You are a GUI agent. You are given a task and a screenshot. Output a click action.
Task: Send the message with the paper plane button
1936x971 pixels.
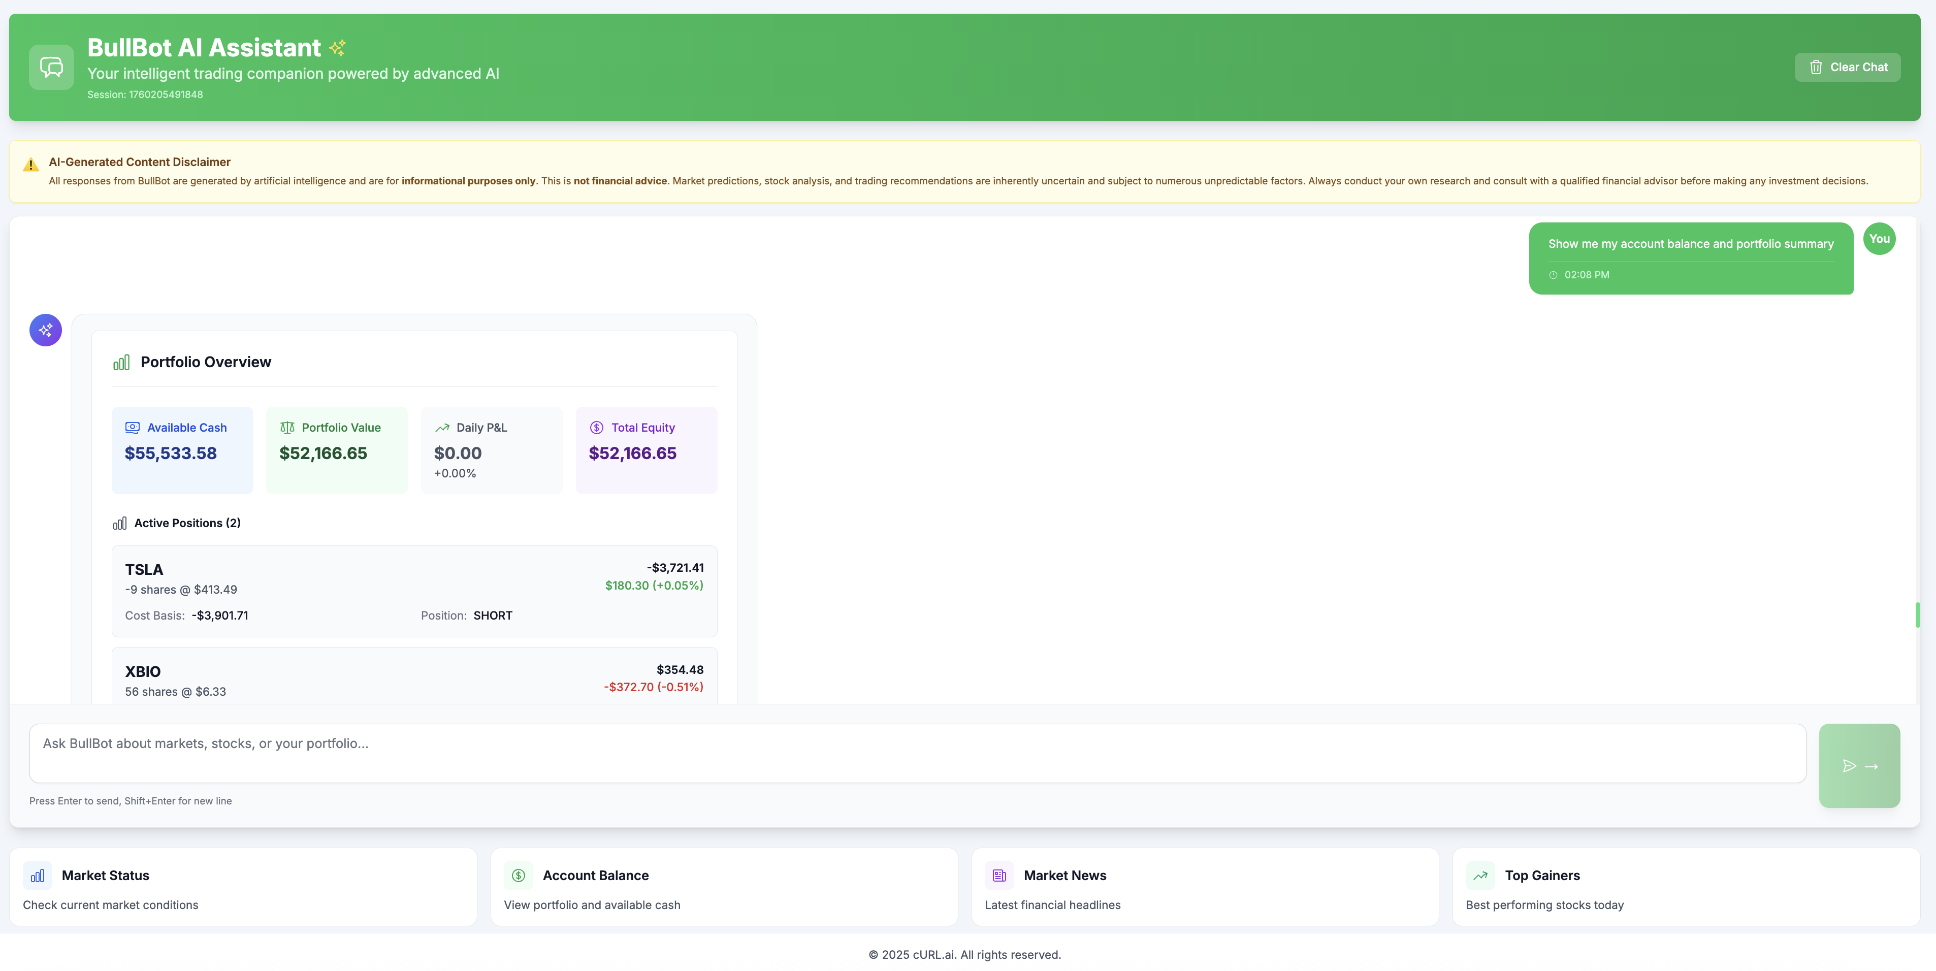pos(1859,766)
